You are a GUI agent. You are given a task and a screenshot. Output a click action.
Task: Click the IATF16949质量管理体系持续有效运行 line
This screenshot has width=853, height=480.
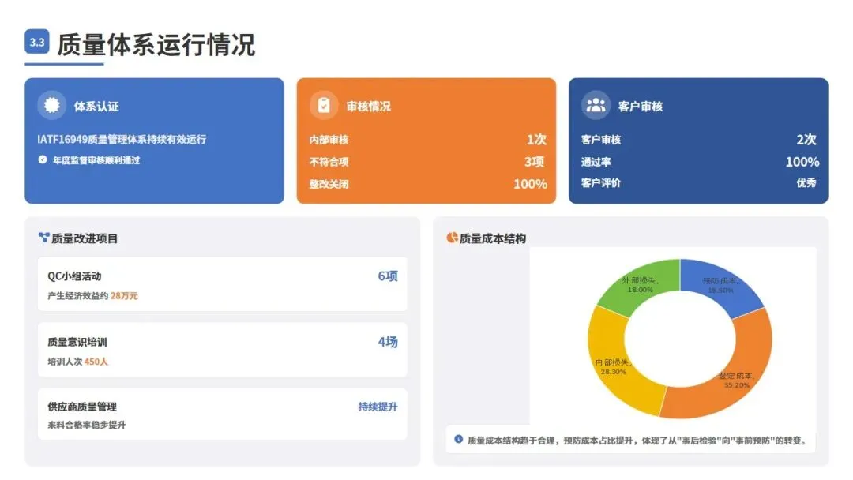tap(122, 139)
